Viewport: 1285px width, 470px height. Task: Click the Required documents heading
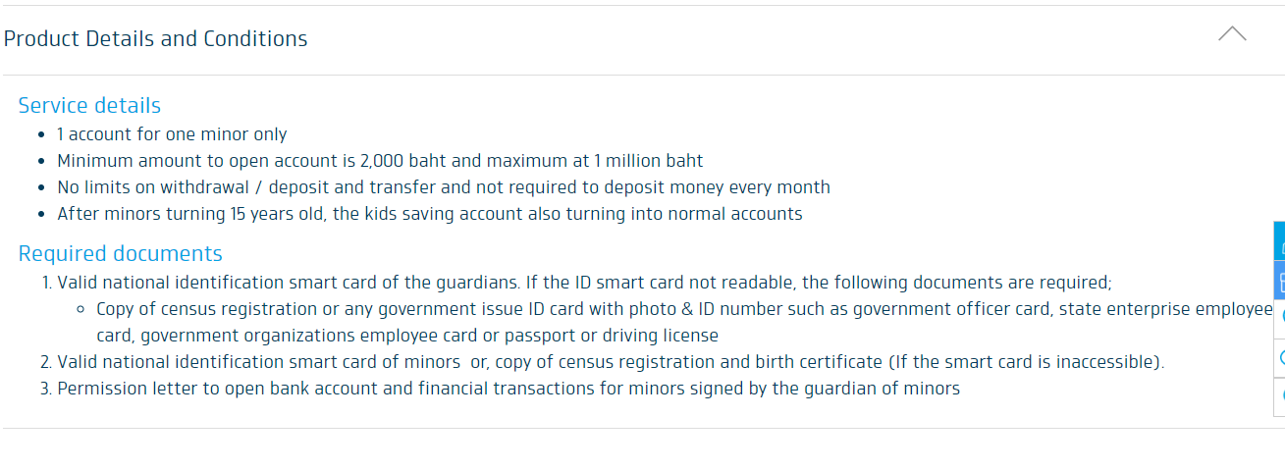(120, 254)
